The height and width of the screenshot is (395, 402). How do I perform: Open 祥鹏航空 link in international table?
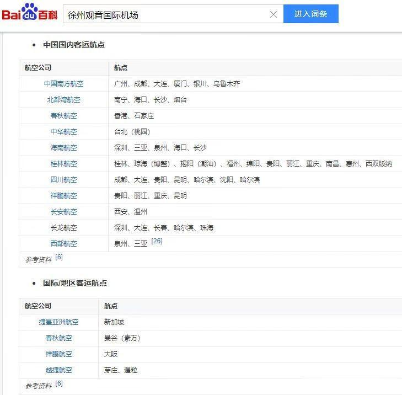pyautogui.click(x=58, y=354)
